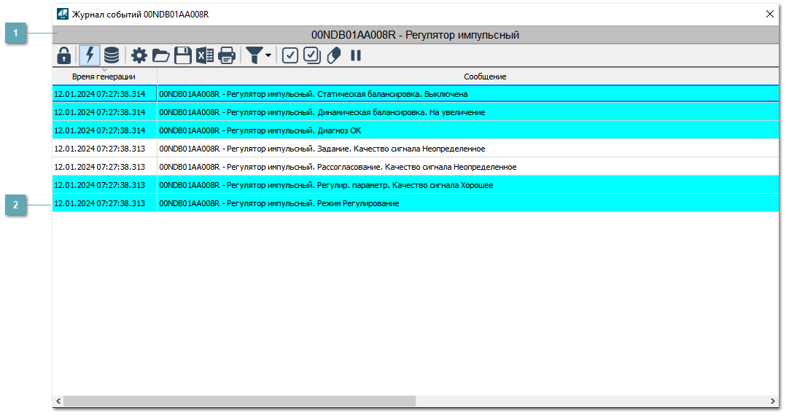Print the event journal
Viewport: 789px width, 416px height.
point(227,55)
